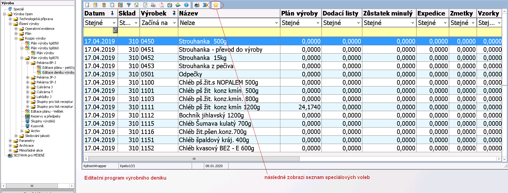Select 'Editace plánu - Velíšek' tree item
The height and width of the screenshot is (193, 508).
pyautogui.click(x=47, y=111)
